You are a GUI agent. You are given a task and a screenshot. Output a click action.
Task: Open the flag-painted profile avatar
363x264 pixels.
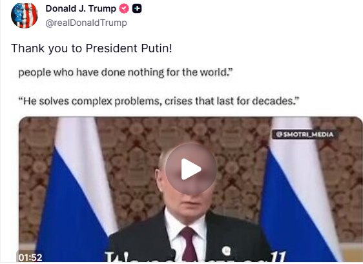(25, 15)
